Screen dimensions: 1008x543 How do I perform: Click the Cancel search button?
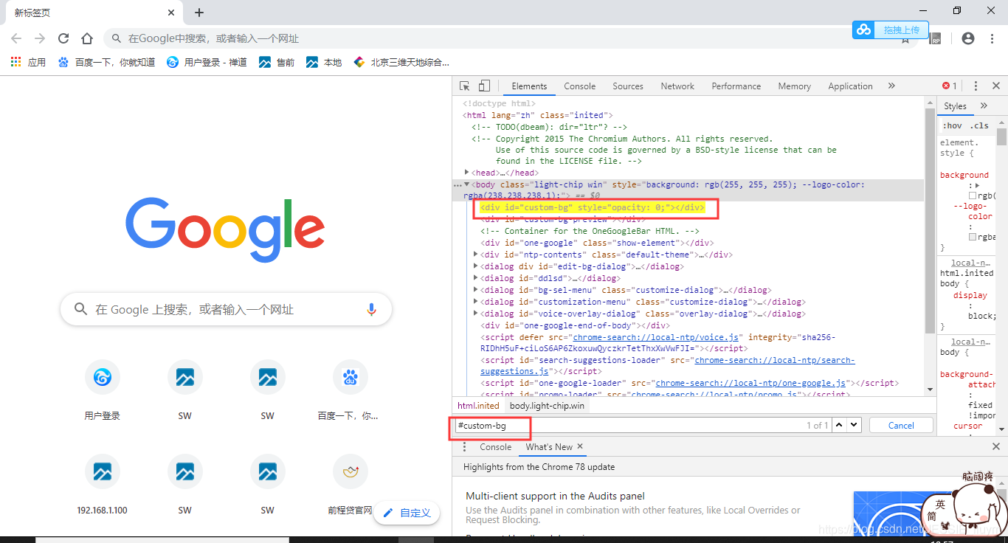(x=901, y=426)
